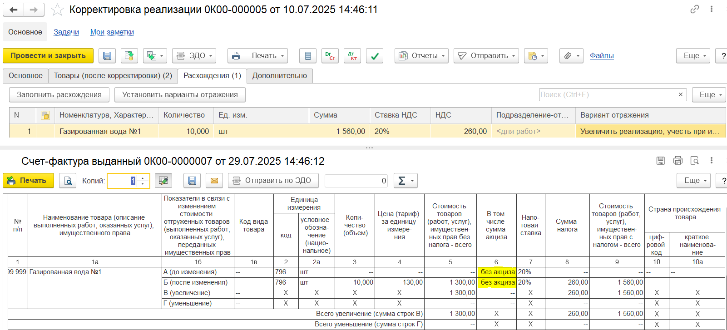Focus the Поиск (Ctrl+F) search field
Image resolution: width=727 pixels, height=330 pixels.
(x=607, y=95)
